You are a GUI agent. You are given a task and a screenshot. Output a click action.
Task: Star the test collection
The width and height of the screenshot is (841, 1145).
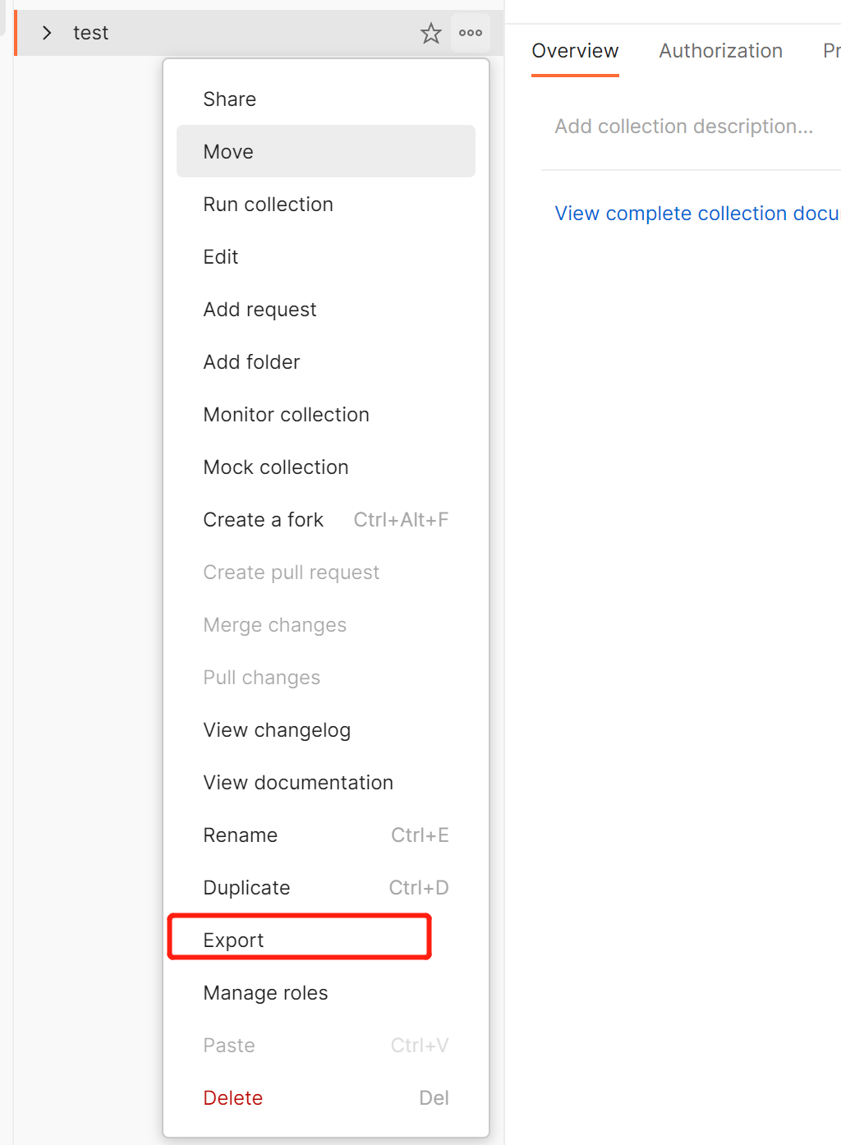pyautogui.click(x=431, y=33)
